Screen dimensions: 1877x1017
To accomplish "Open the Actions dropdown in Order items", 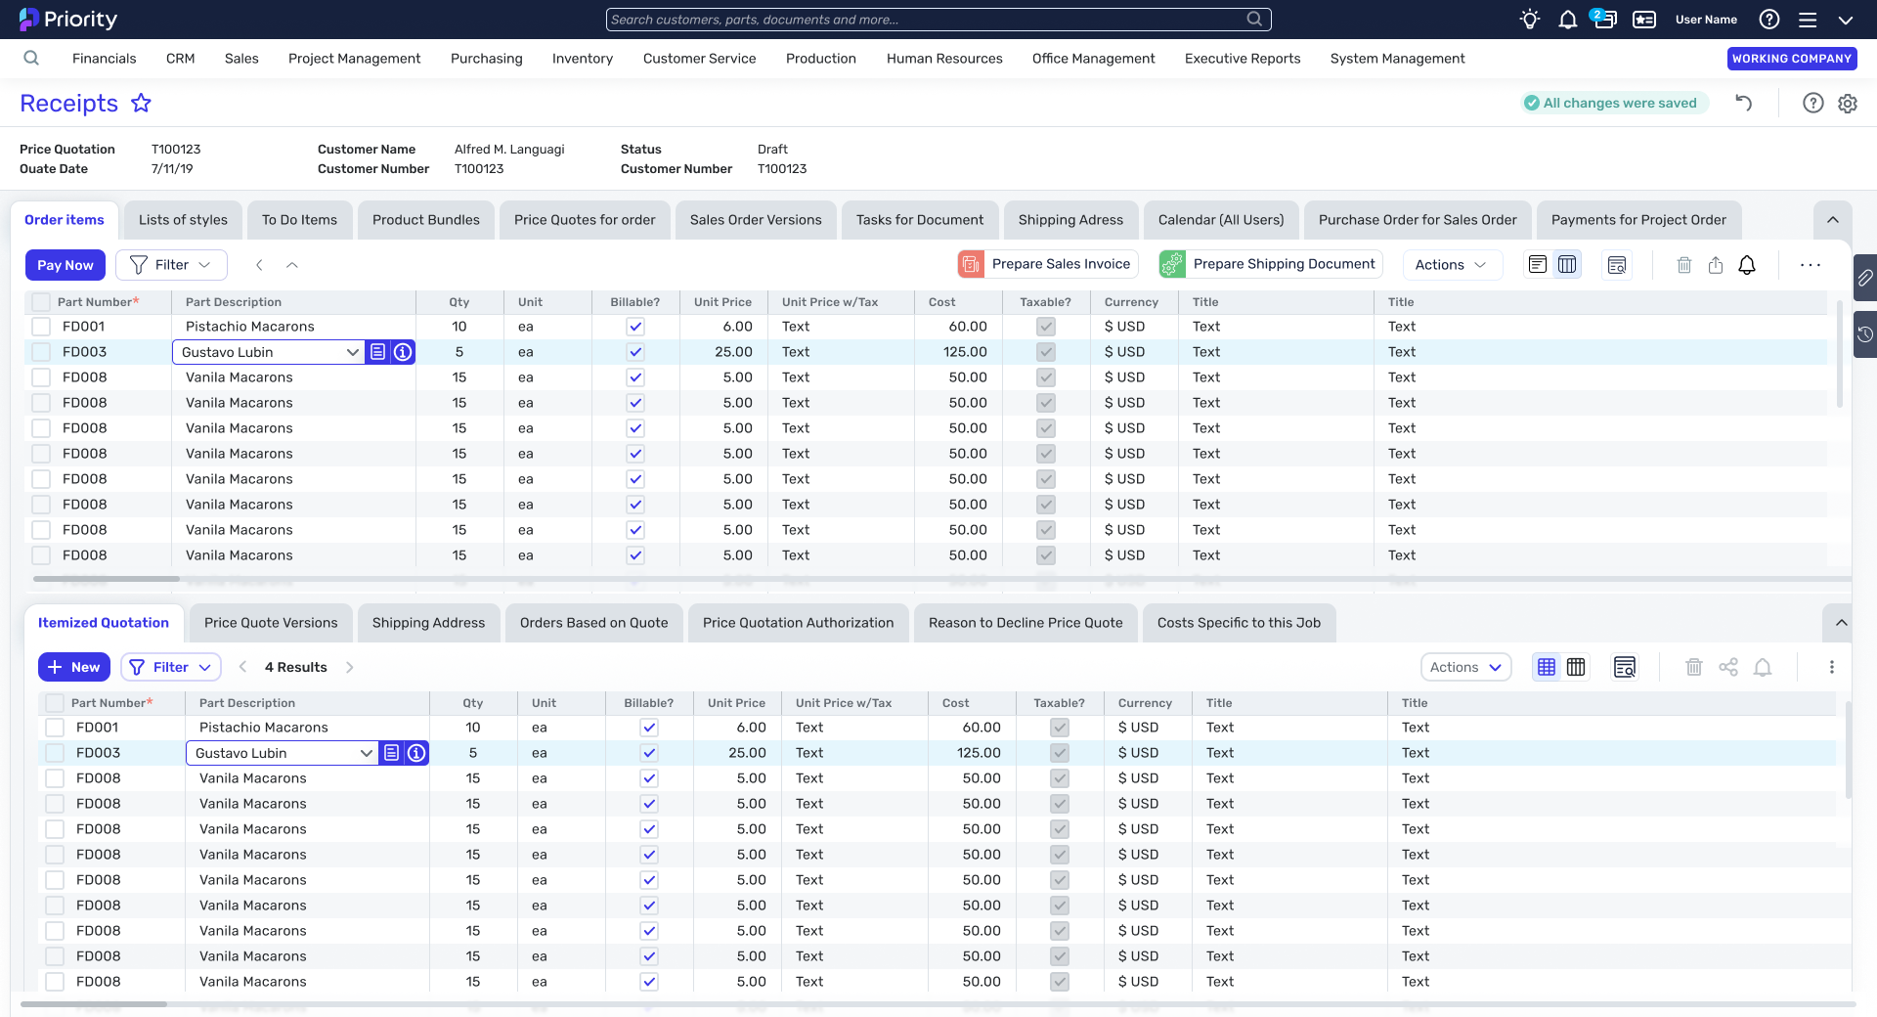I will pyautogui.click(x=1451, y=265).
